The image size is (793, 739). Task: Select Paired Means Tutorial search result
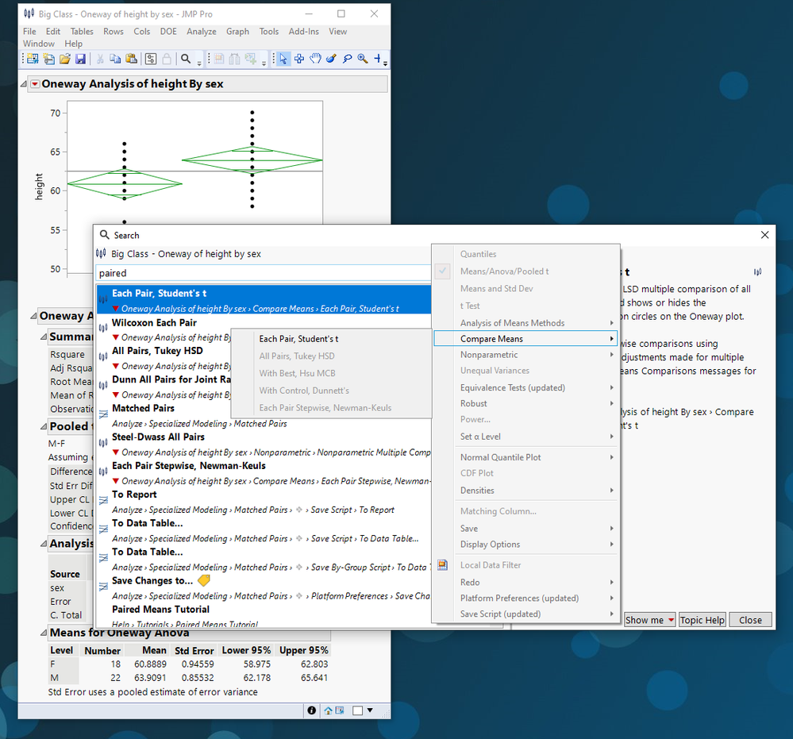tap(264, 616)
